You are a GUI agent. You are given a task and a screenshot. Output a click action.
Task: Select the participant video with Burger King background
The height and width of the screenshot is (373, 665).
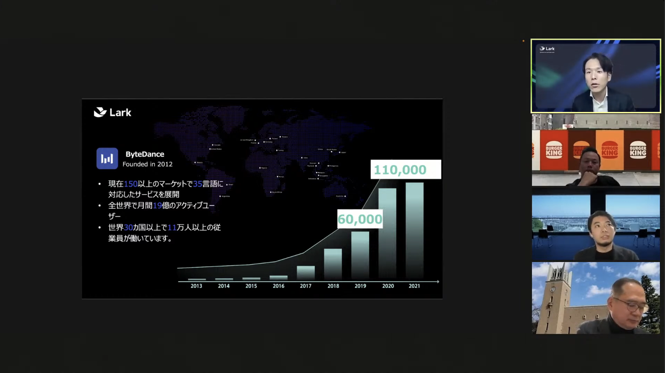click(596, 150)
